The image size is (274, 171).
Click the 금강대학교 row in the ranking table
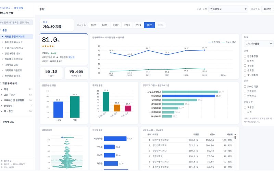coord(188,156)
